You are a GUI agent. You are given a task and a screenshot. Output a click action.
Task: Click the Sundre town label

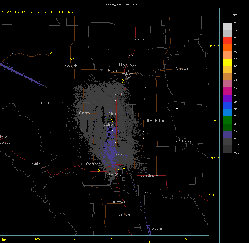84,113
